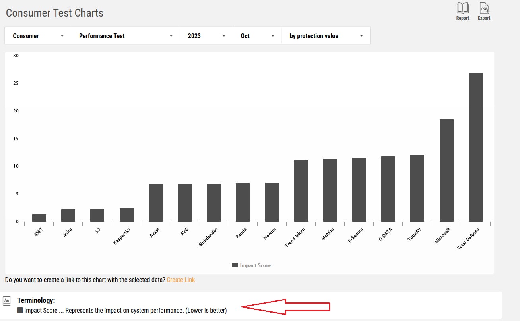520x321 pixels.
Task: Click the Avira bar in chart
Action: (x=68, y=215)
